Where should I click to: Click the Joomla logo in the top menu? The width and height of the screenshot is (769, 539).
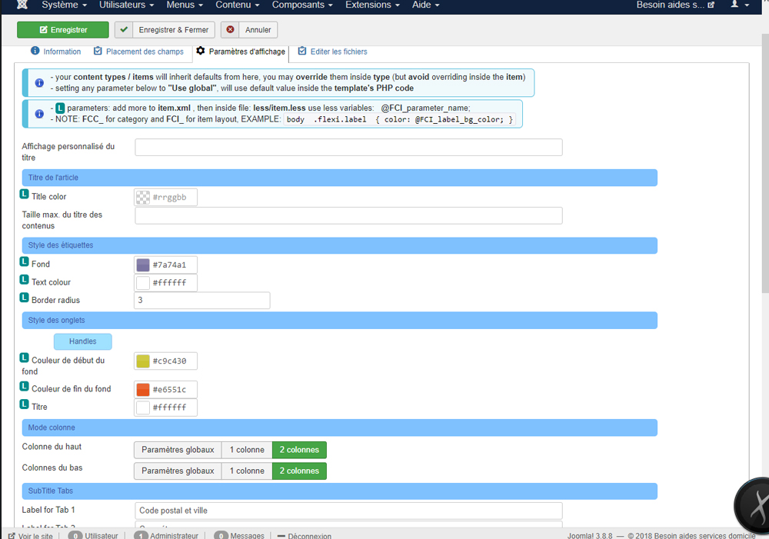[22, 5]
